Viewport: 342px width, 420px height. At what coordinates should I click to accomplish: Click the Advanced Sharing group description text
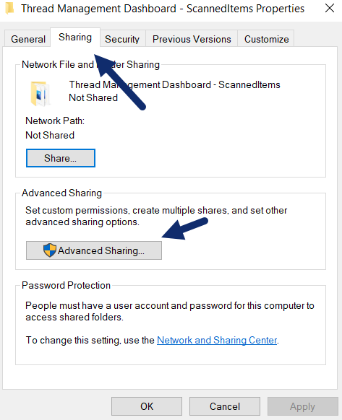156,216
